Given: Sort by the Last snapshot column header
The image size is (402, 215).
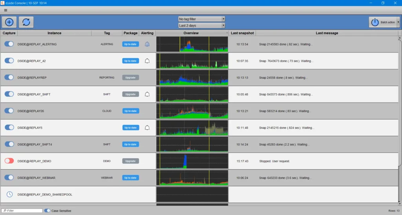Looking at the screenshot, I should pos(242,33).
